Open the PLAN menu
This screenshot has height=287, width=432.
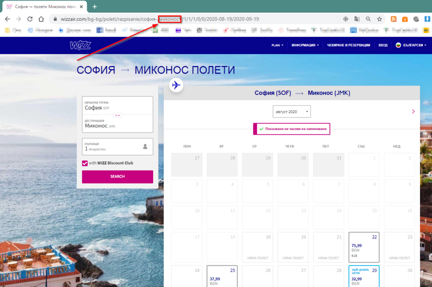click(x=277, y=46)
